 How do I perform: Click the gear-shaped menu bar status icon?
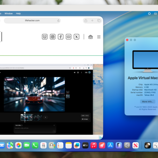(x=149, y=14)
